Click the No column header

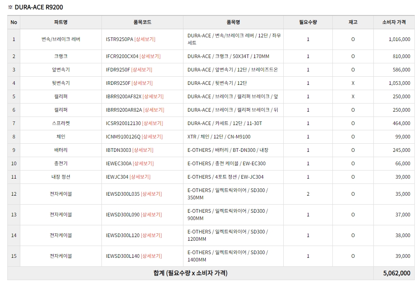pos(14,22)
